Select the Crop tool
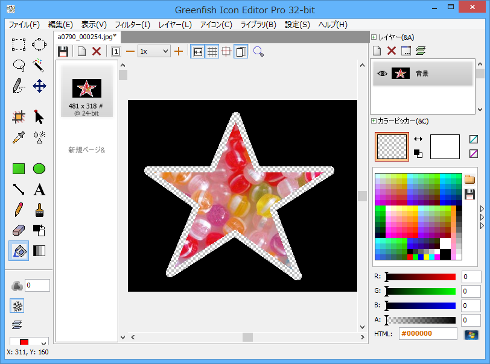The width and height of the screenshot is (490, 364). point(19,116)
